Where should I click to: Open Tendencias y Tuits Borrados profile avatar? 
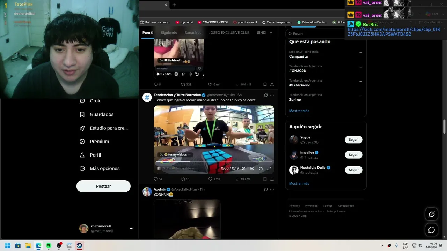pos(147,97)
